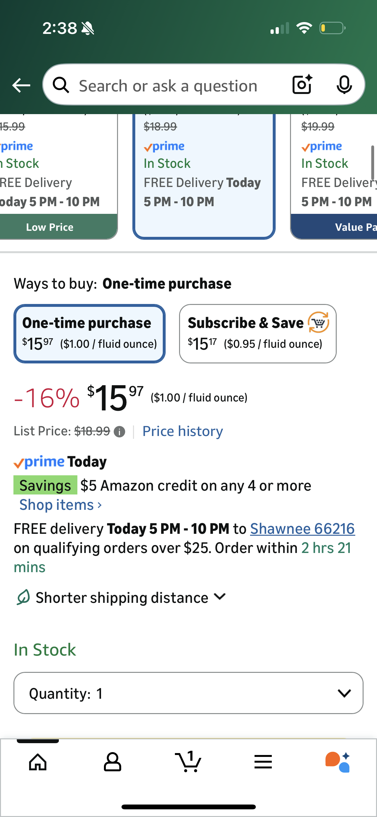This screenshot has width=377, height=817.
Task: Launch the Rufus AI assistant icon
Action: (338, 762)
